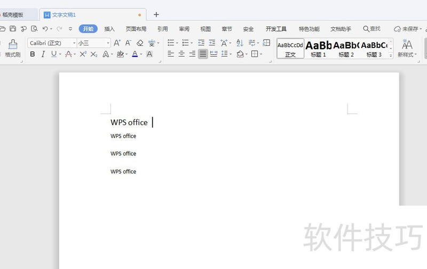Open font color dropdown arrow
Screen dimensions: 427x269
141,54
